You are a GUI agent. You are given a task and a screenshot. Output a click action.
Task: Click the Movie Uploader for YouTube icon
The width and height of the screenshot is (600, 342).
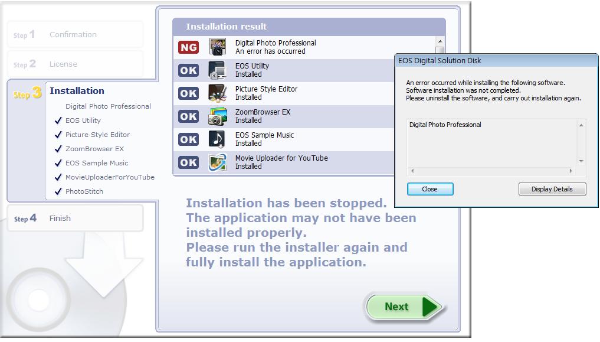point(217,162)
